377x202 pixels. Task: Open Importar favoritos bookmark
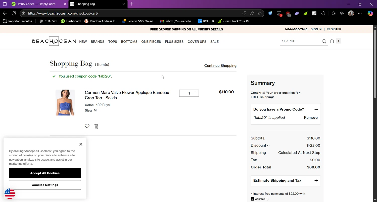click(x=17, y=21)
